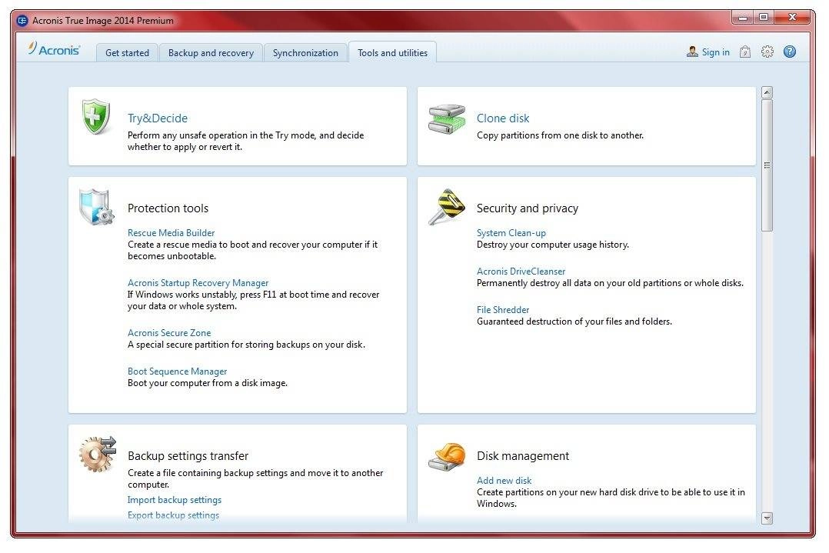Click the Backup settings transfer heading

tap(188, 456)
